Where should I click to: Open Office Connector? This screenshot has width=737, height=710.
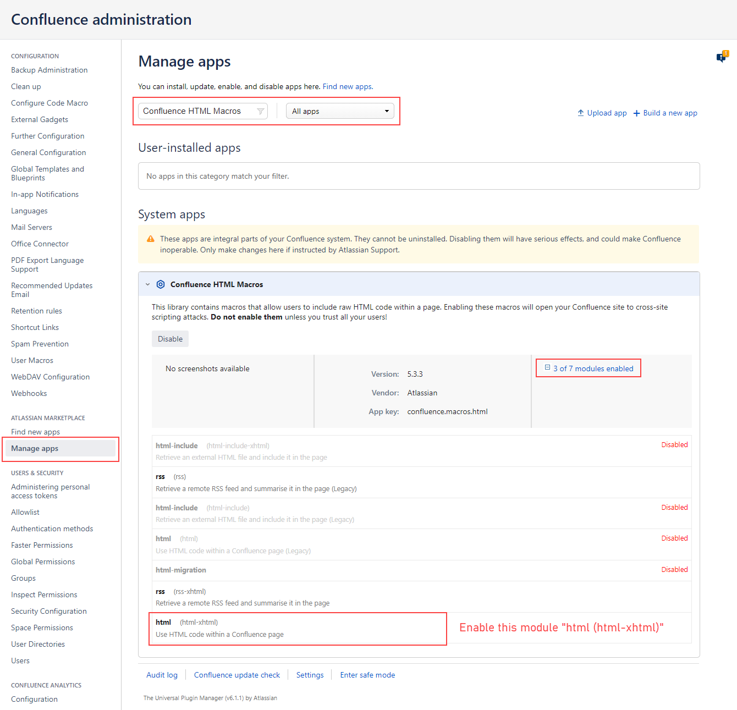pos(40,244)
